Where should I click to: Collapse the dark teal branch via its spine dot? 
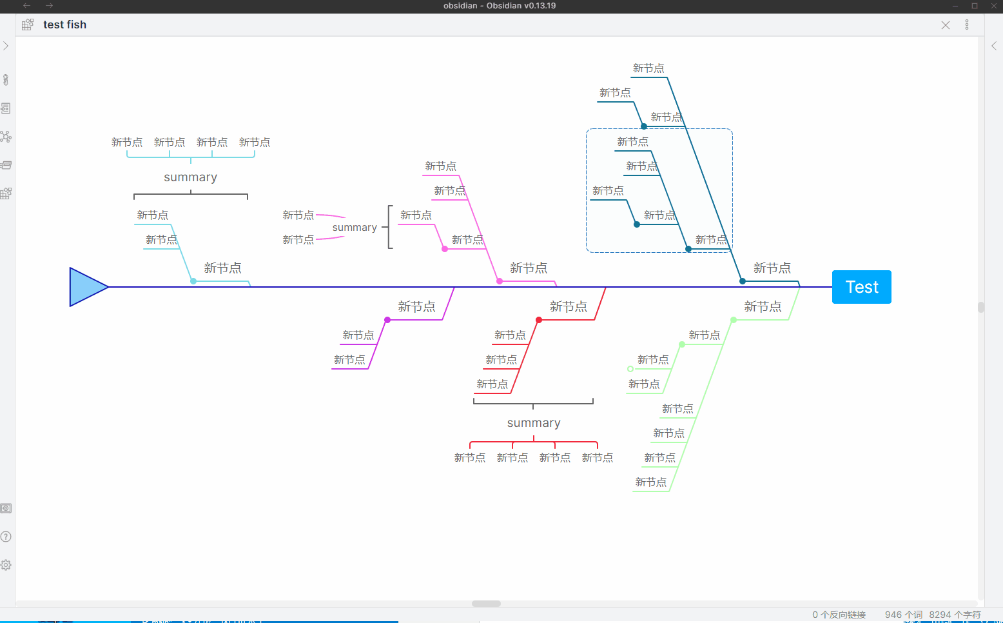(x=743, y=281)
